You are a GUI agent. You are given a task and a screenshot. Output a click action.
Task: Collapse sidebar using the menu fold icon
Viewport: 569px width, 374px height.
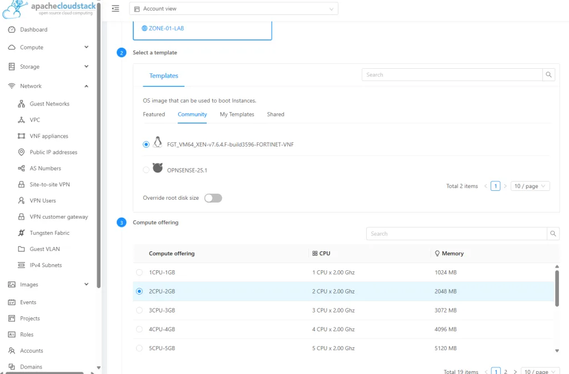point(116,9)
